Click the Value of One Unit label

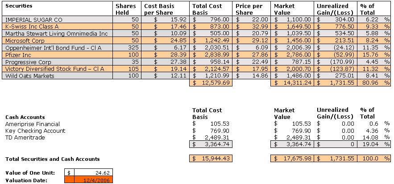30,173
